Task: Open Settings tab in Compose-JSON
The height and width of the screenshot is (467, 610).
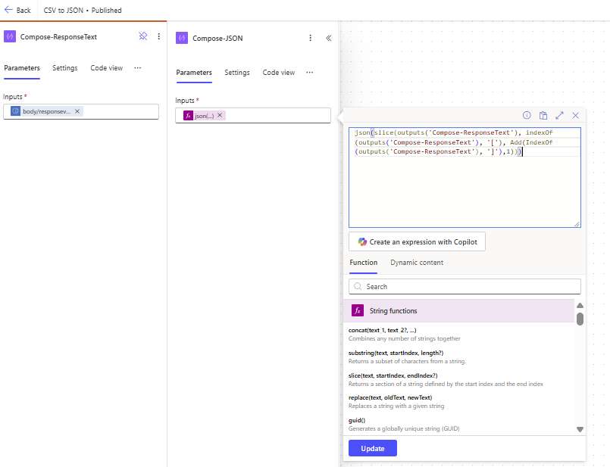Action: [237, 73]
